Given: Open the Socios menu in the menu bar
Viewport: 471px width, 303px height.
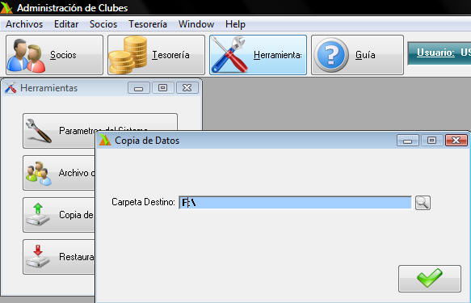Looking at the screenshot, I should pyautogui.click(x=103, y=24).
